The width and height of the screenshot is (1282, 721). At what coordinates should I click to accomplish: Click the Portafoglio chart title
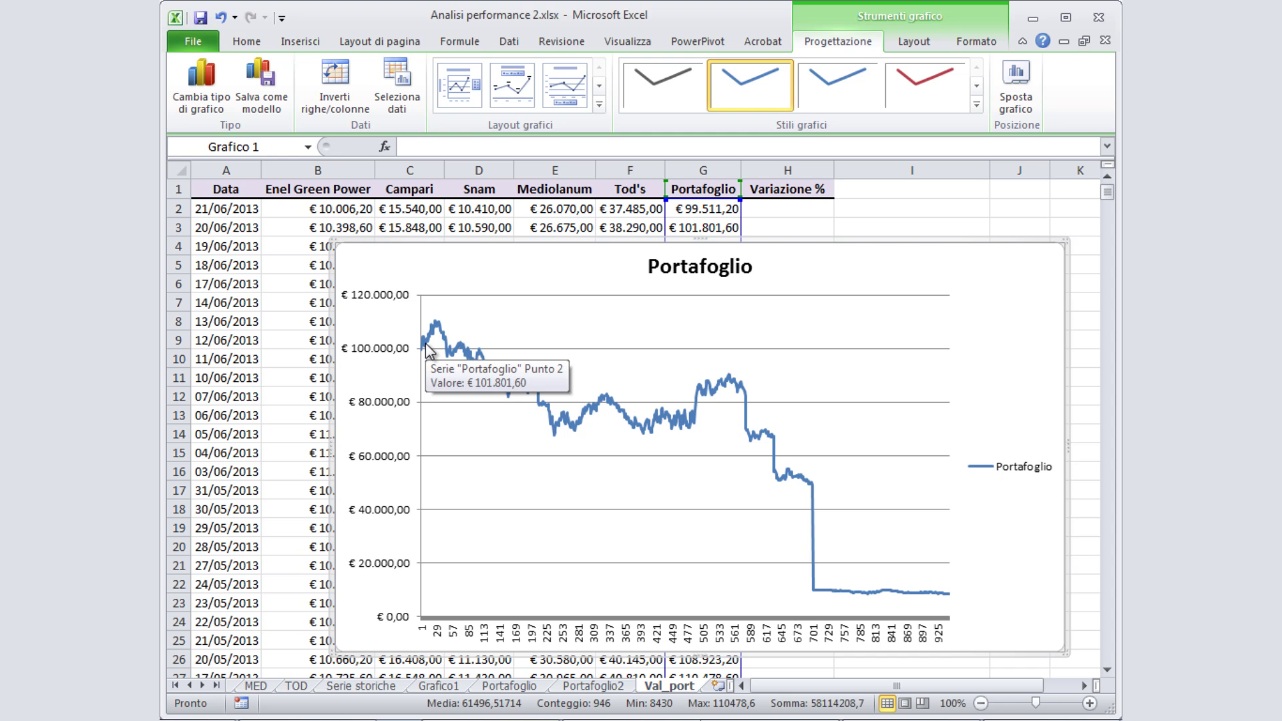700,266
